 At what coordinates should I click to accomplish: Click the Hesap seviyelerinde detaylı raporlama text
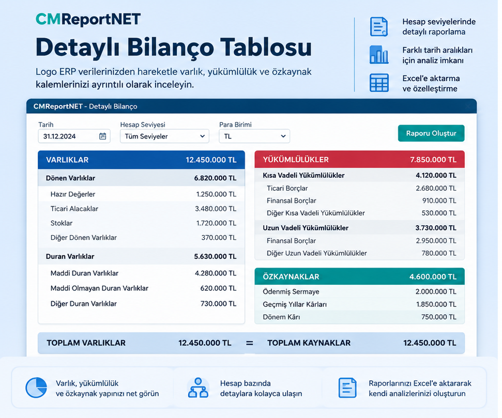439,26
